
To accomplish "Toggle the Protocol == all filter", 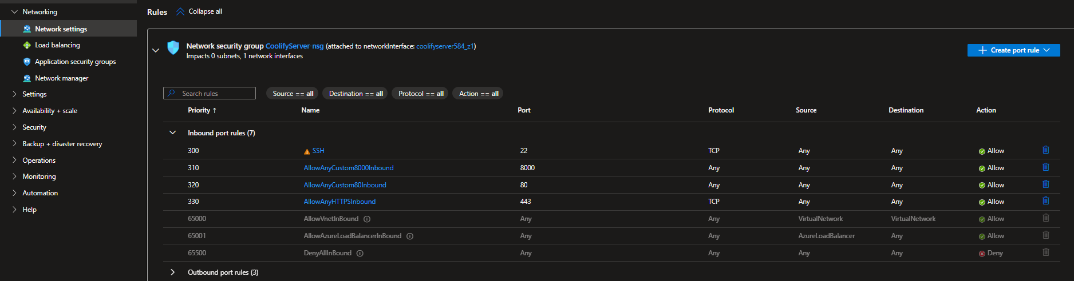I will 421,94.
